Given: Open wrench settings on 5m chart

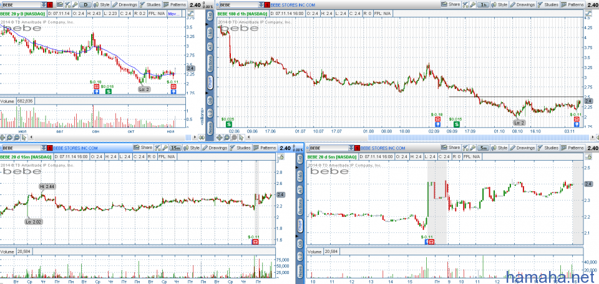Looking at the screenshot, I should 473,148.
